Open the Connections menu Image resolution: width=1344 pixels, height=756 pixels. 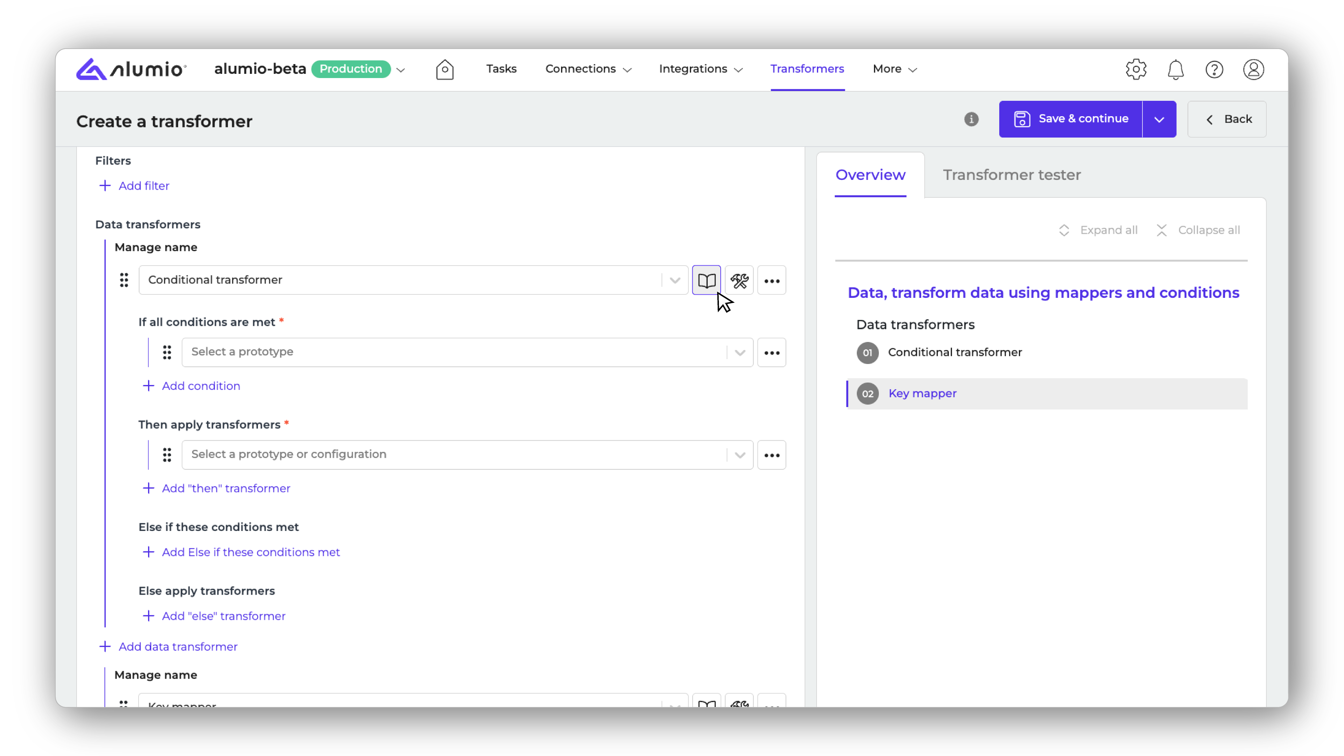[x=588, y=69]
